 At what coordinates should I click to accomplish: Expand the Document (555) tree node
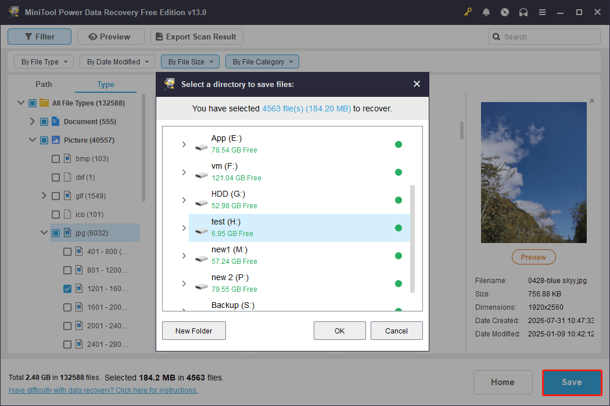[x=33, y=121]
